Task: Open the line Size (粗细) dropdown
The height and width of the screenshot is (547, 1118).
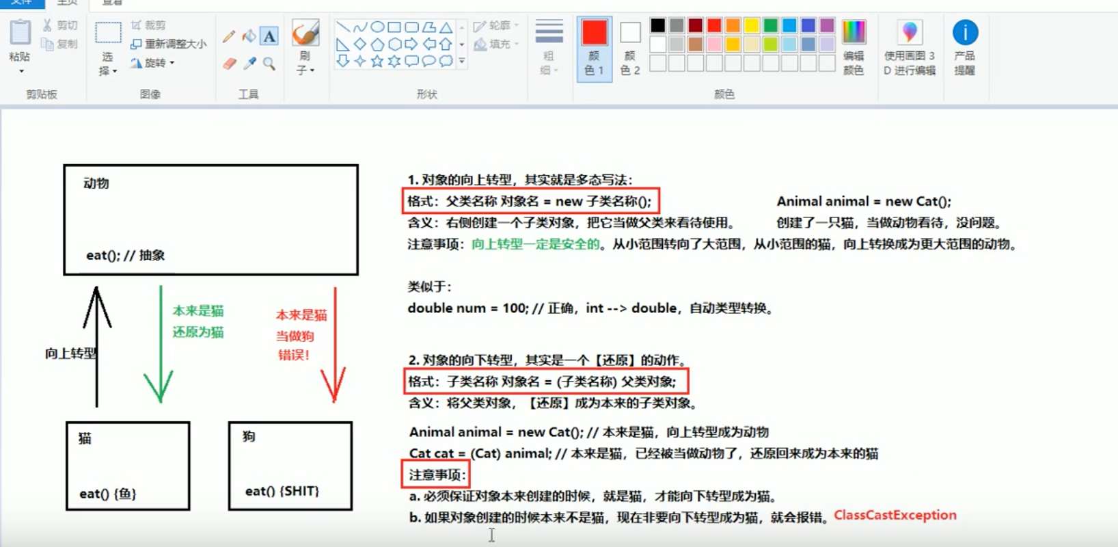Action: [549, 48]
